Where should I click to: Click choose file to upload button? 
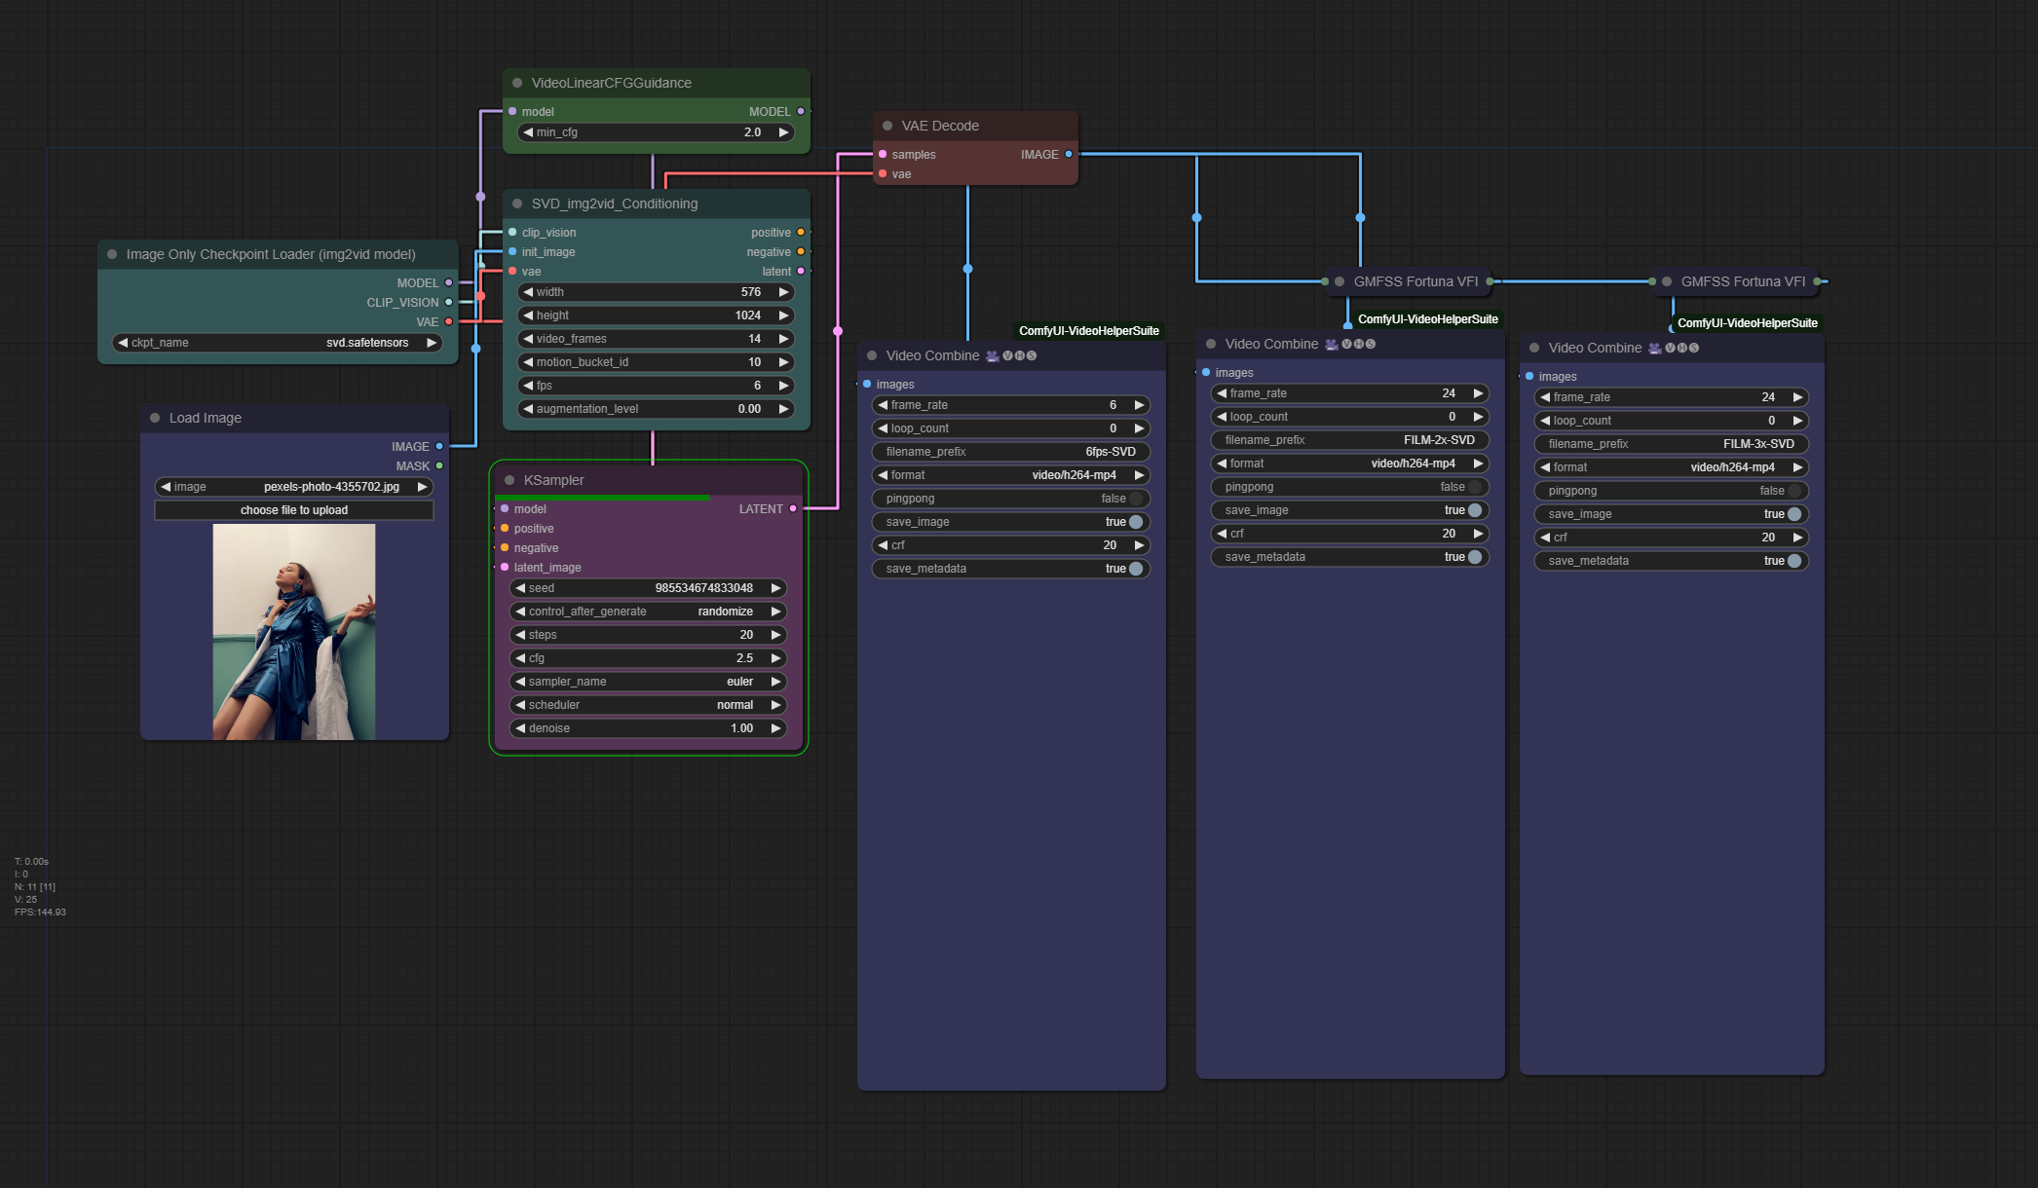click(x=294, y=510)
